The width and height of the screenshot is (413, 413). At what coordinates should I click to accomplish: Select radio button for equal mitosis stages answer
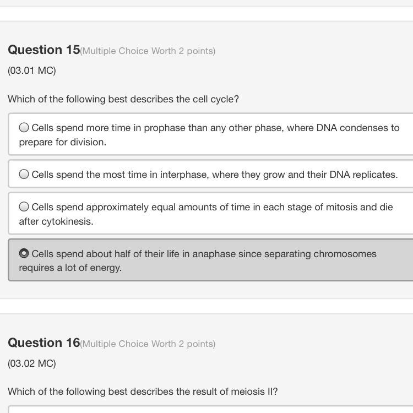click(x=24, y=207)
